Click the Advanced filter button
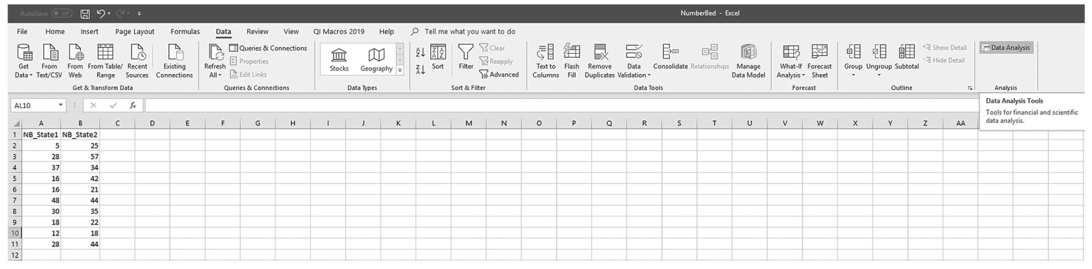Image resolution: width=1092 pixels, height=269 pixels. [x=499, y=75]
